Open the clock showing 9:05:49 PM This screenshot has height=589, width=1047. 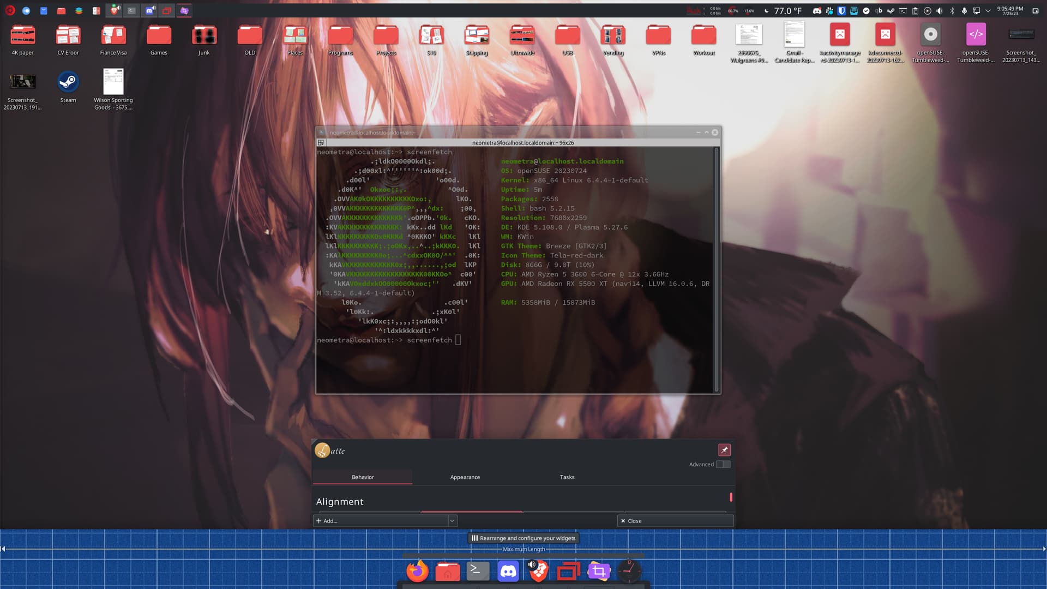tap(1010, 10)
